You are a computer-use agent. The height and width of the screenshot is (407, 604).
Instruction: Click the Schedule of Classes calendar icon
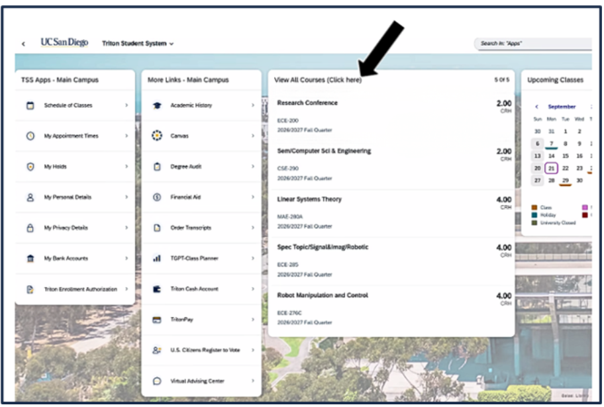[x=30, y=105]
